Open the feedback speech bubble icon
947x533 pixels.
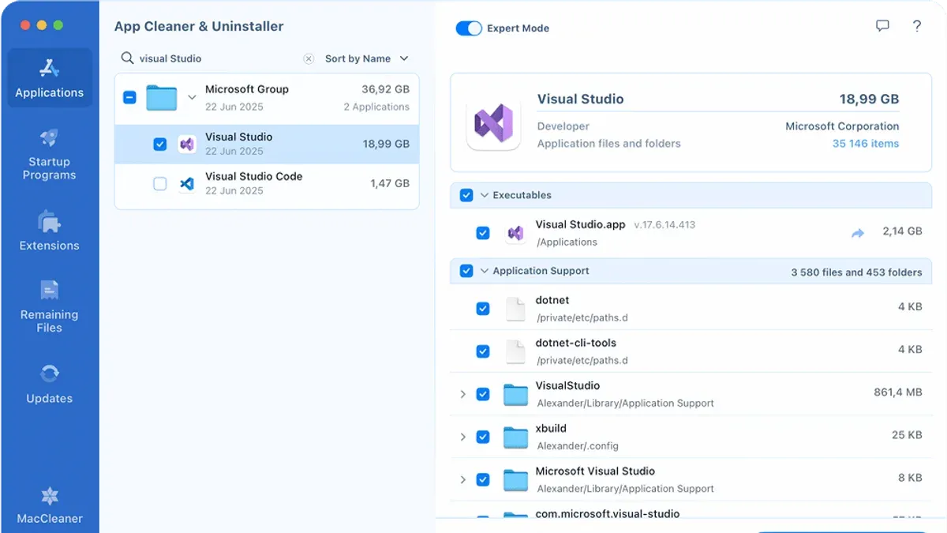click(x=882, y=26)
